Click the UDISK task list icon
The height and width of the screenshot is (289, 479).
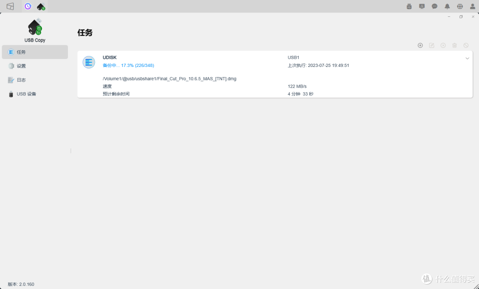(89, 62)
